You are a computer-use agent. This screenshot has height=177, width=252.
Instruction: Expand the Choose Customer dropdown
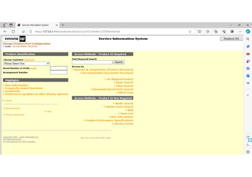26,64
